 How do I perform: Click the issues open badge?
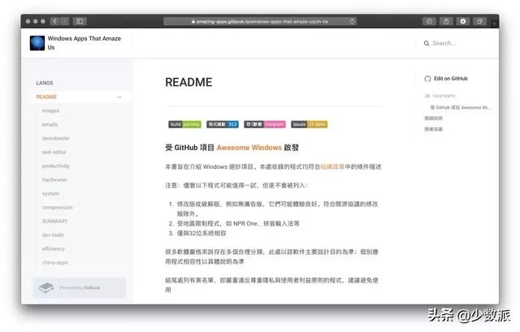[x=309, y=124]
